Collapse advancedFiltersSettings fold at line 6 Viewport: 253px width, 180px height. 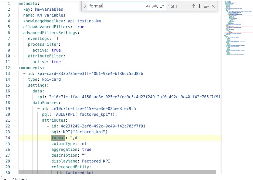(x=15, y=33)
